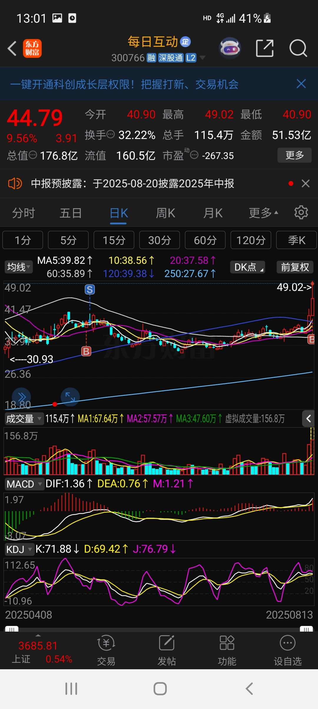Select 季K period option

(x=297, y=240)
